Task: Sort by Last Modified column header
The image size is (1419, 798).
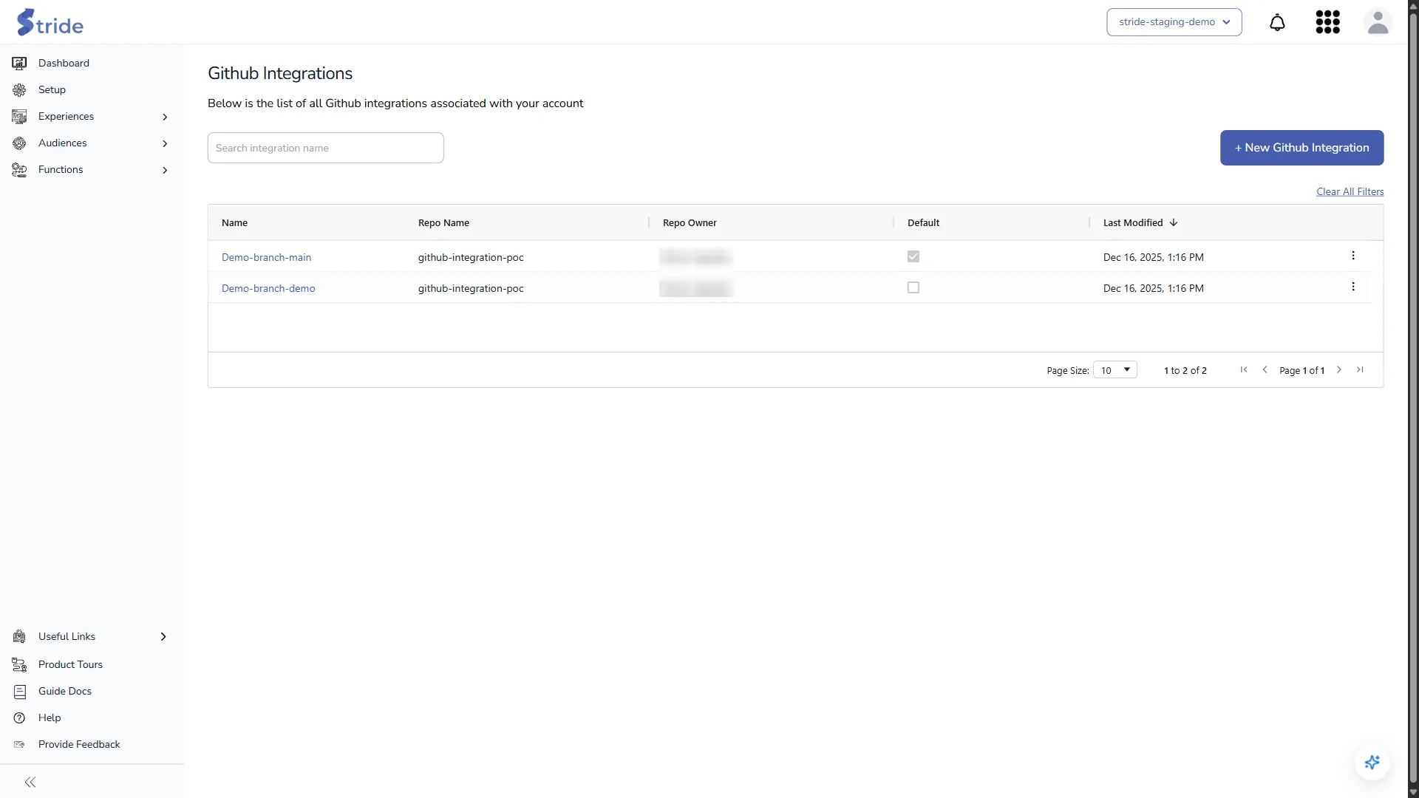Action: (x=1133, y=222)
